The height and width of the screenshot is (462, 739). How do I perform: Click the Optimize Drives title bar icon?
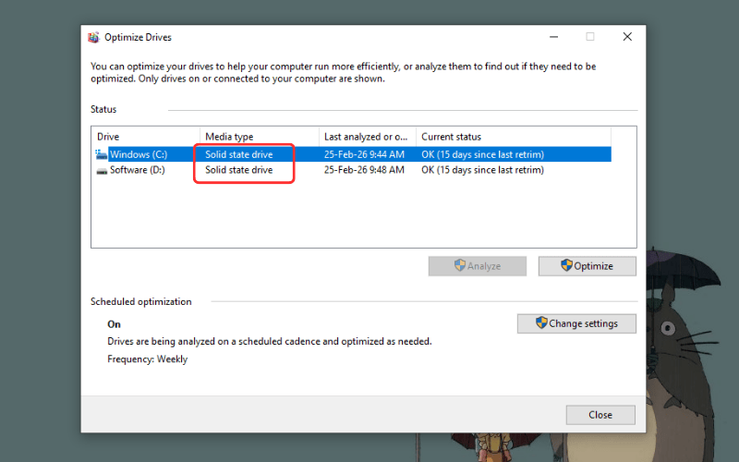click(x=93, y=38)
